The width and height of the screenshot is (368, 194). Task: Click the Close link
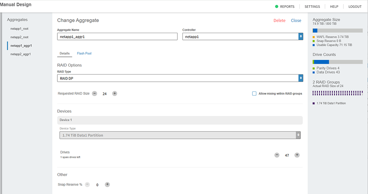296,20
